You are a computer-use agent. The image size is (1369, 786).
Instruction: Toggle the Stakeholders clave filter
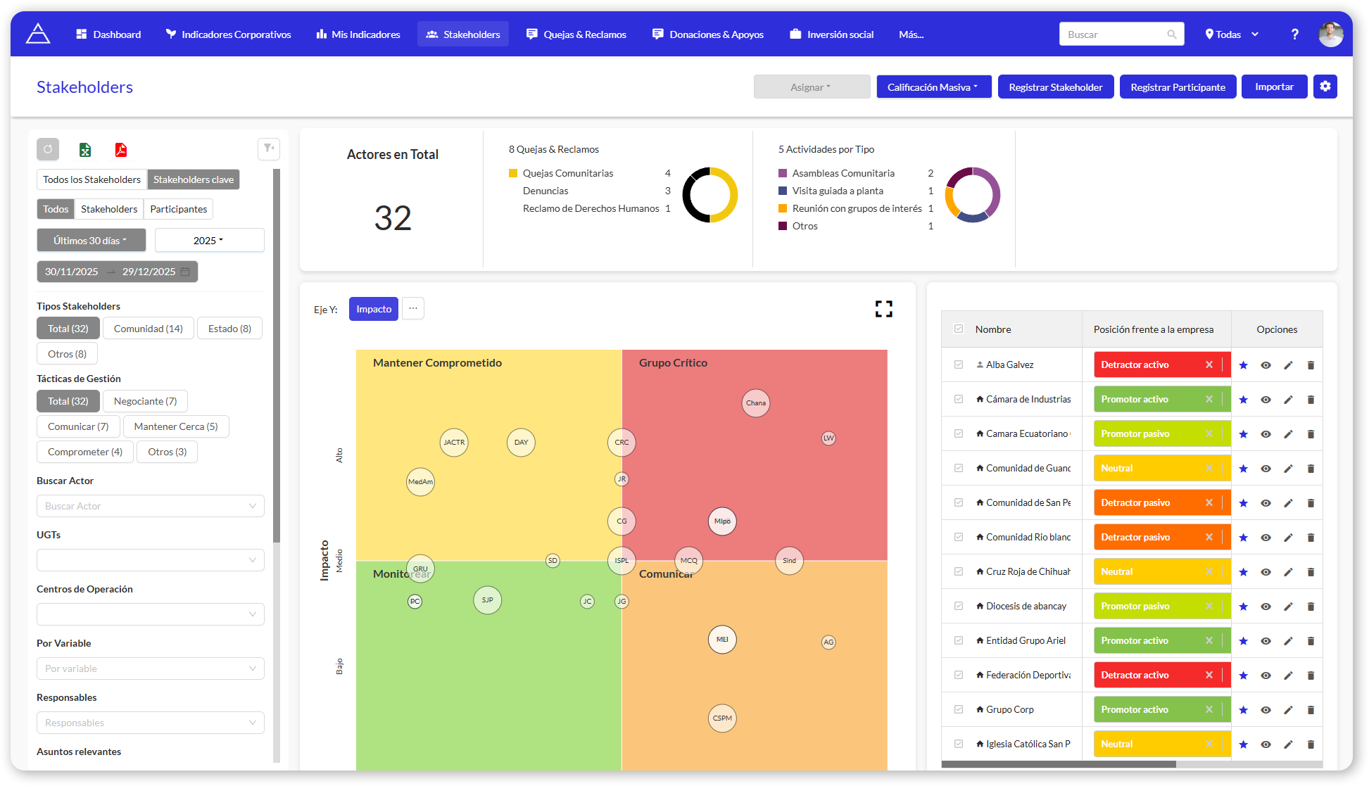[x=193, y=179]
